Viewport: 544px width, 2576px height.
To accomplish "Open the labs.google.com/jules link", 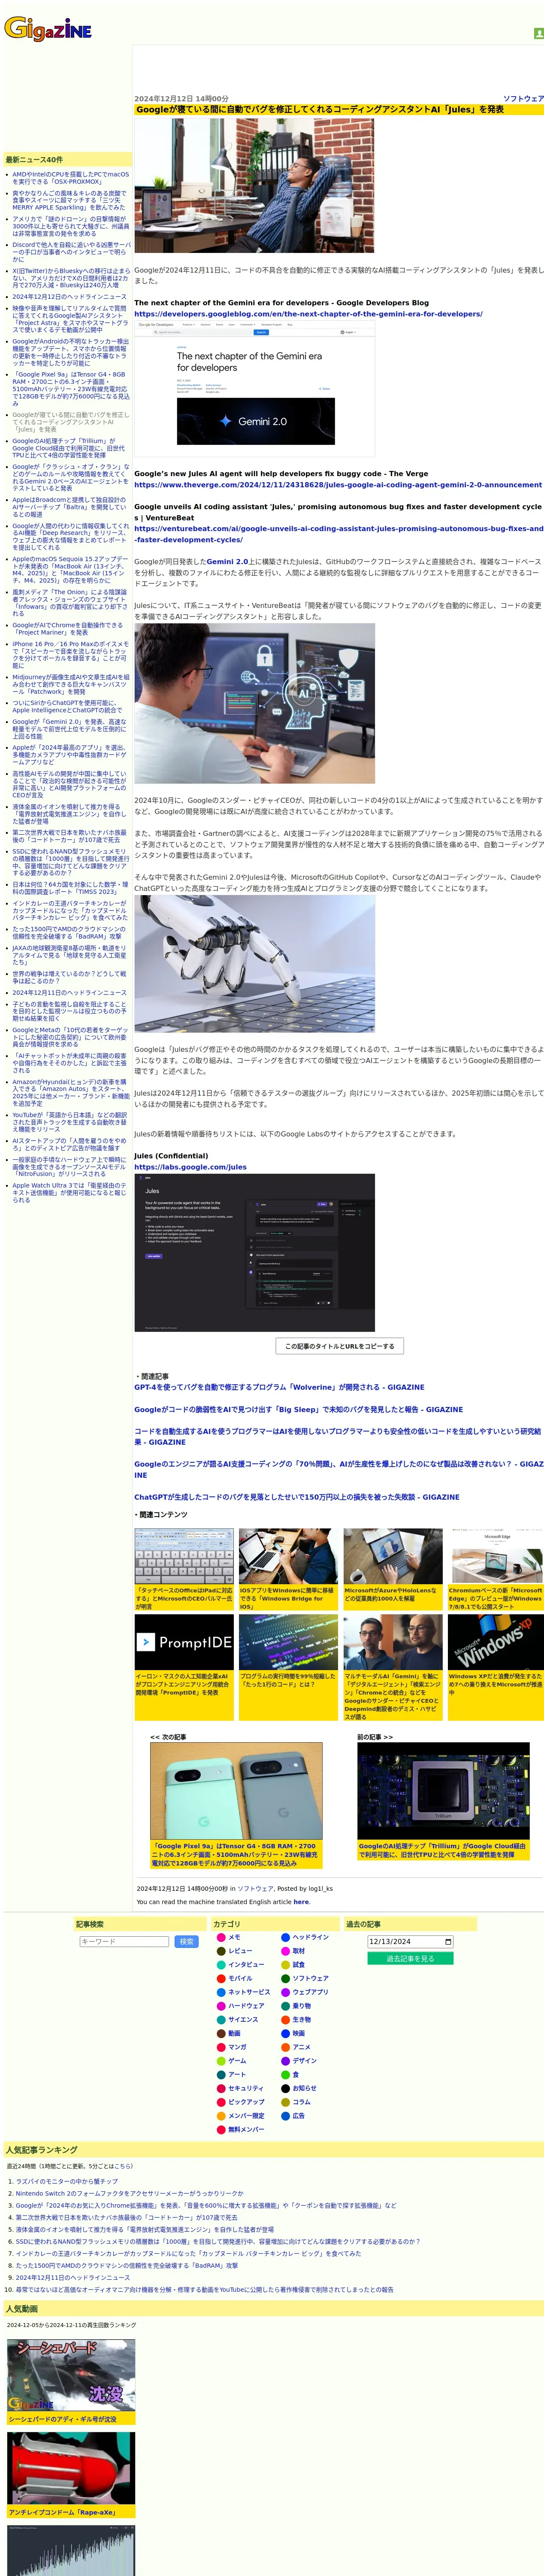I will (x=190, y=1167).
